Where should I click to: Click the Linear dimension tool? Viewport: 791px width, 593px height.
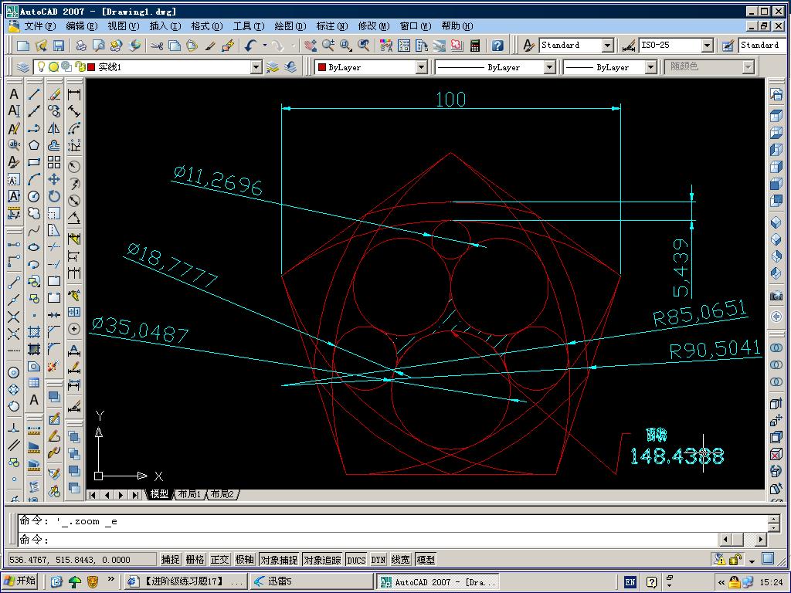click(74, 94)
